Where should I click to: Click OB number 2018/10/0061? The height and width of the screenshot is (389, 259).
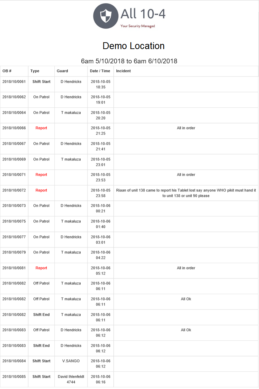pos(14,82)
